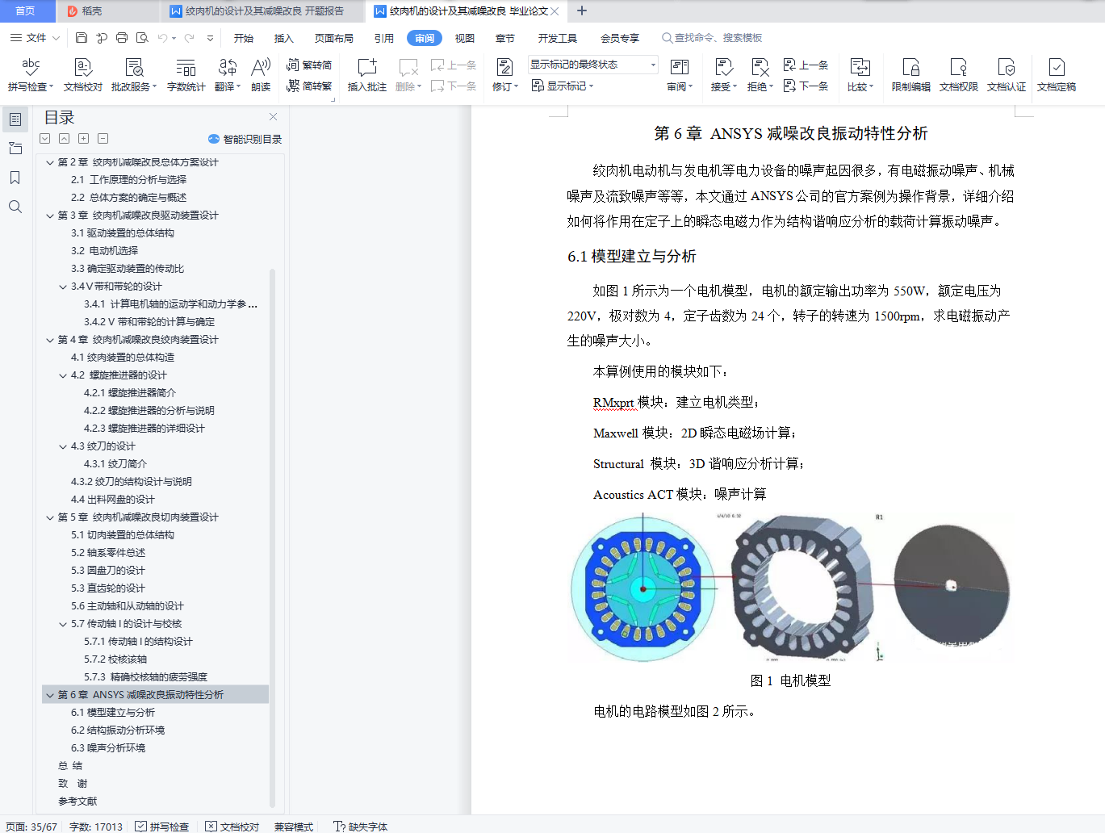Open a new tab with the plus button

pos(582,11)
